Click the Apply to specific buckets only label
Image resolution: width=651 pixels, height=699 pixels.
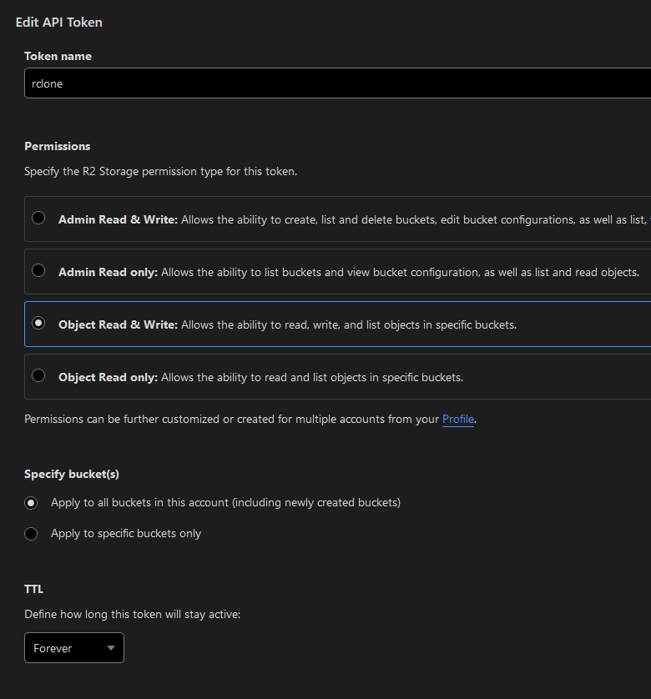point(126,534)
